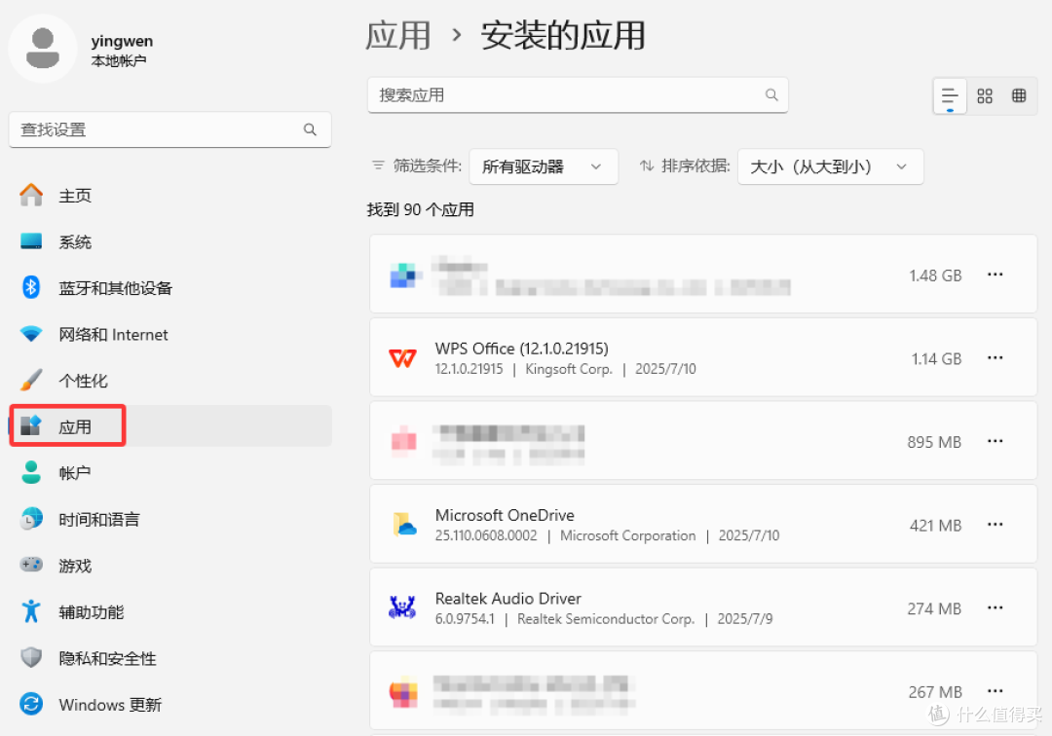Click the Microsoft OneDrive title
This screenshot has height=736, width=1052.
tap(505, 515)
